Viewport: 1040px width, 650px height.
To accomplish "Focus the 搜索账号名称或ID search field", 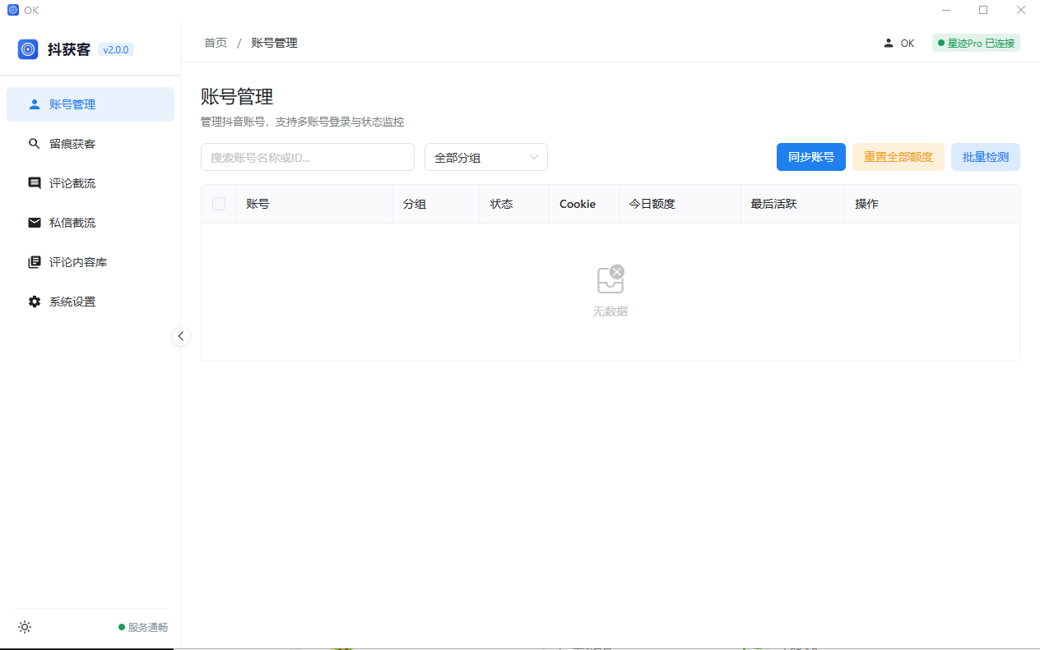I will (308, 157).
